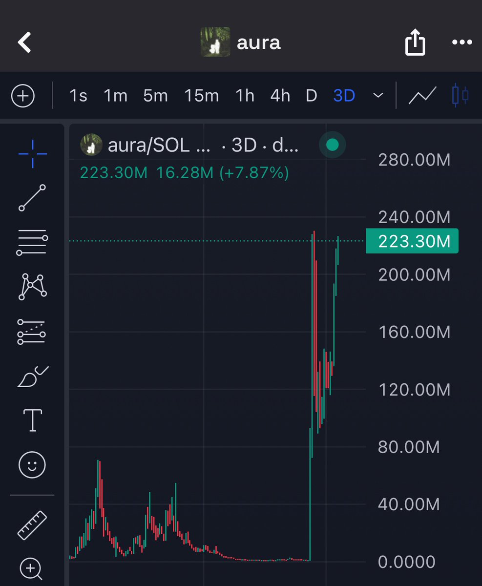Select the brush drawing tool
This screenshot has height=586, width=482.
[33, 376]
